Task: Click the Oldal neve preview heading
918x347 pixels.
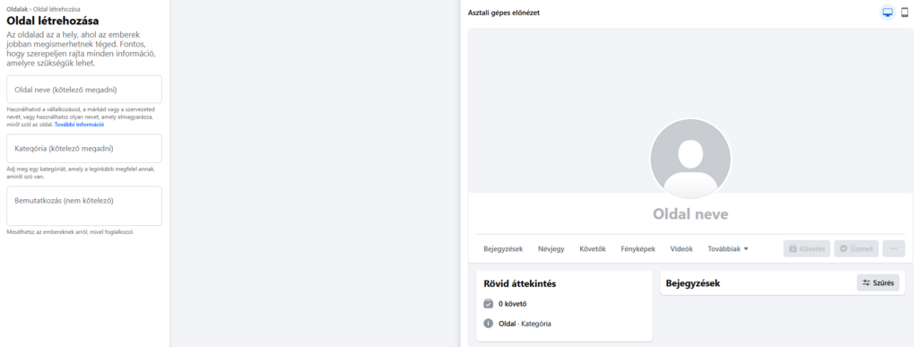Action: [x=691, y=214]
